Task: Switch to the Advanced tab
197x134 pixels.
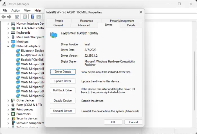Action: (84, 25)
